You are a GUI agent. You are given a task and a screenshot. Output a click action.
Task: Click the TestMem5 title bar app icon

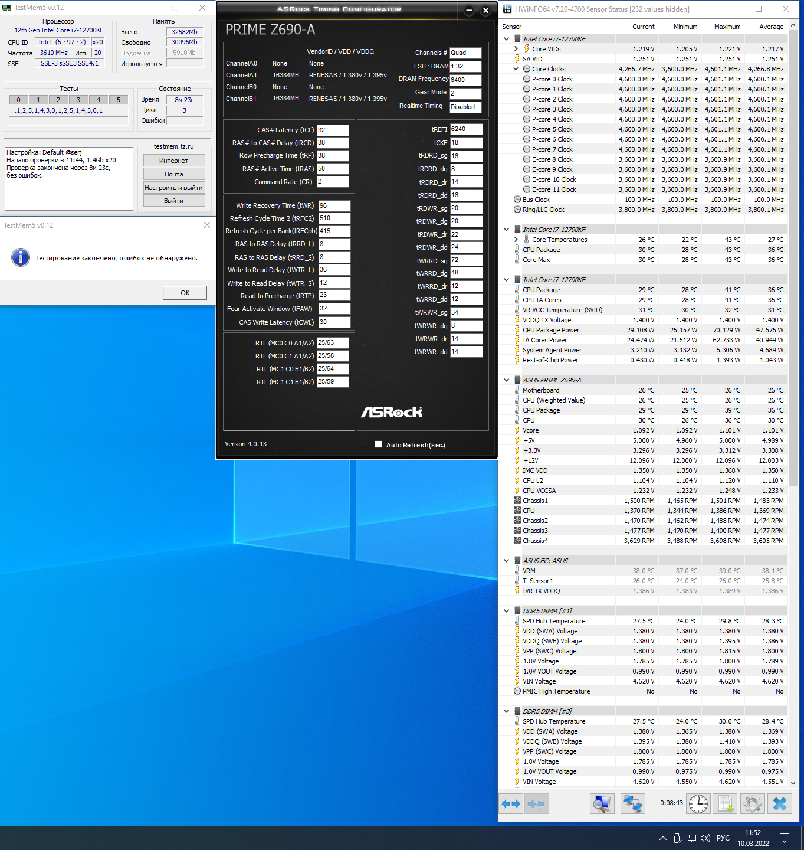(6, 8)
